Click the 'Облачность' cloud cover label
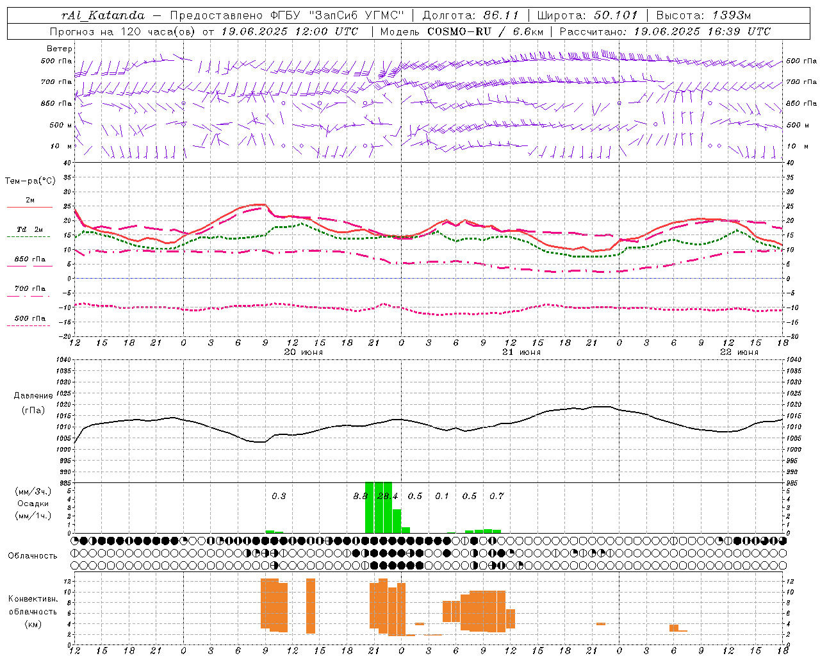 33,556
